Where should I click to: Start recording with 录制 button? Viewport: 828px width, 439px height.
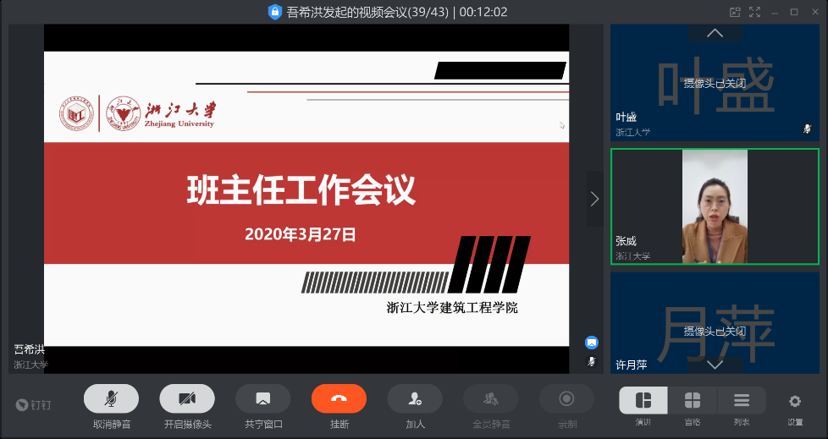point(566,398)
